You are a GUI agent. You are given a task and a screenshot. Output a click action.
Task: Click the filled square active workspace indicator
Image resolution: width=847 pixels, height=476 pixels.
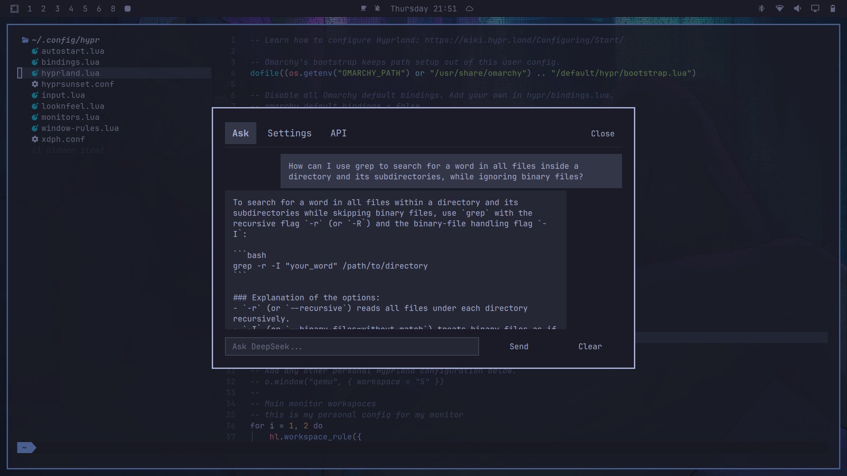click(127, 8)
